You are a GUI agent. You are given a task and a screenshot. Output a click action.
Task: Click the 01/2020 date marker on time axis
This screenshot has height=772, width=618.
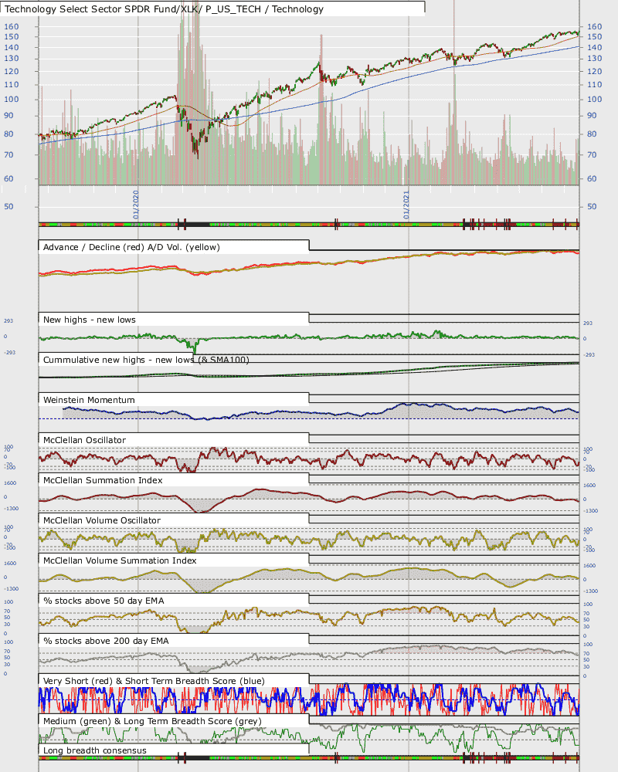[135, 205]
